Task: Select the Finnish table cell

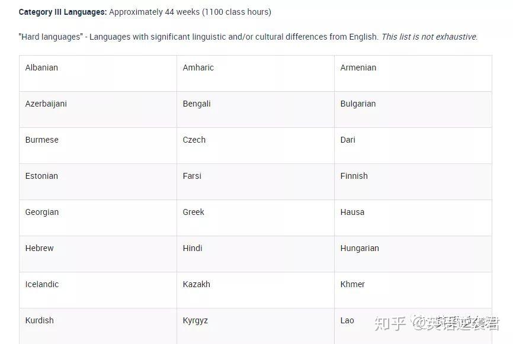Action: tap(354, 176)
